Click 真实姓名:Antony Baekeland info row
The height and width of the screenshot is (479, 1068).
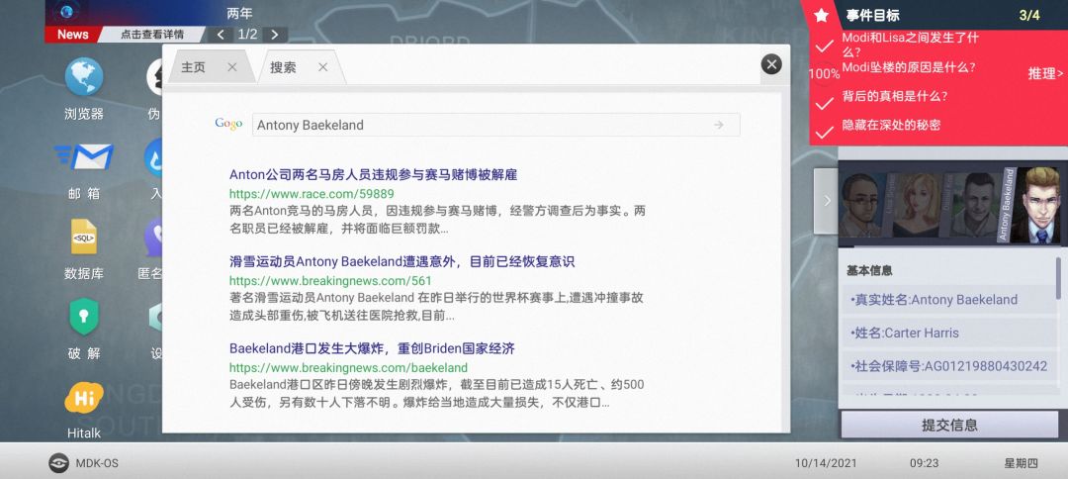tap(948, 300)
